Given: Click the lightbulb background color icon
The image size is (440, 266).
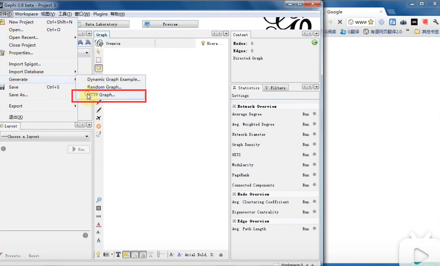Looking at the screenshot, I should 98,254.
